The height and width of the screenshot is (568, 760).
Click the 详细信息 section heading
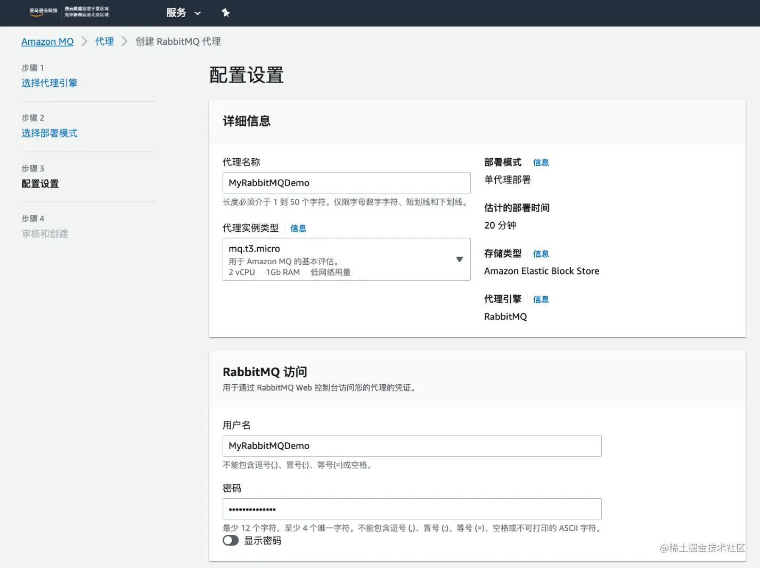tap(247, 121)
